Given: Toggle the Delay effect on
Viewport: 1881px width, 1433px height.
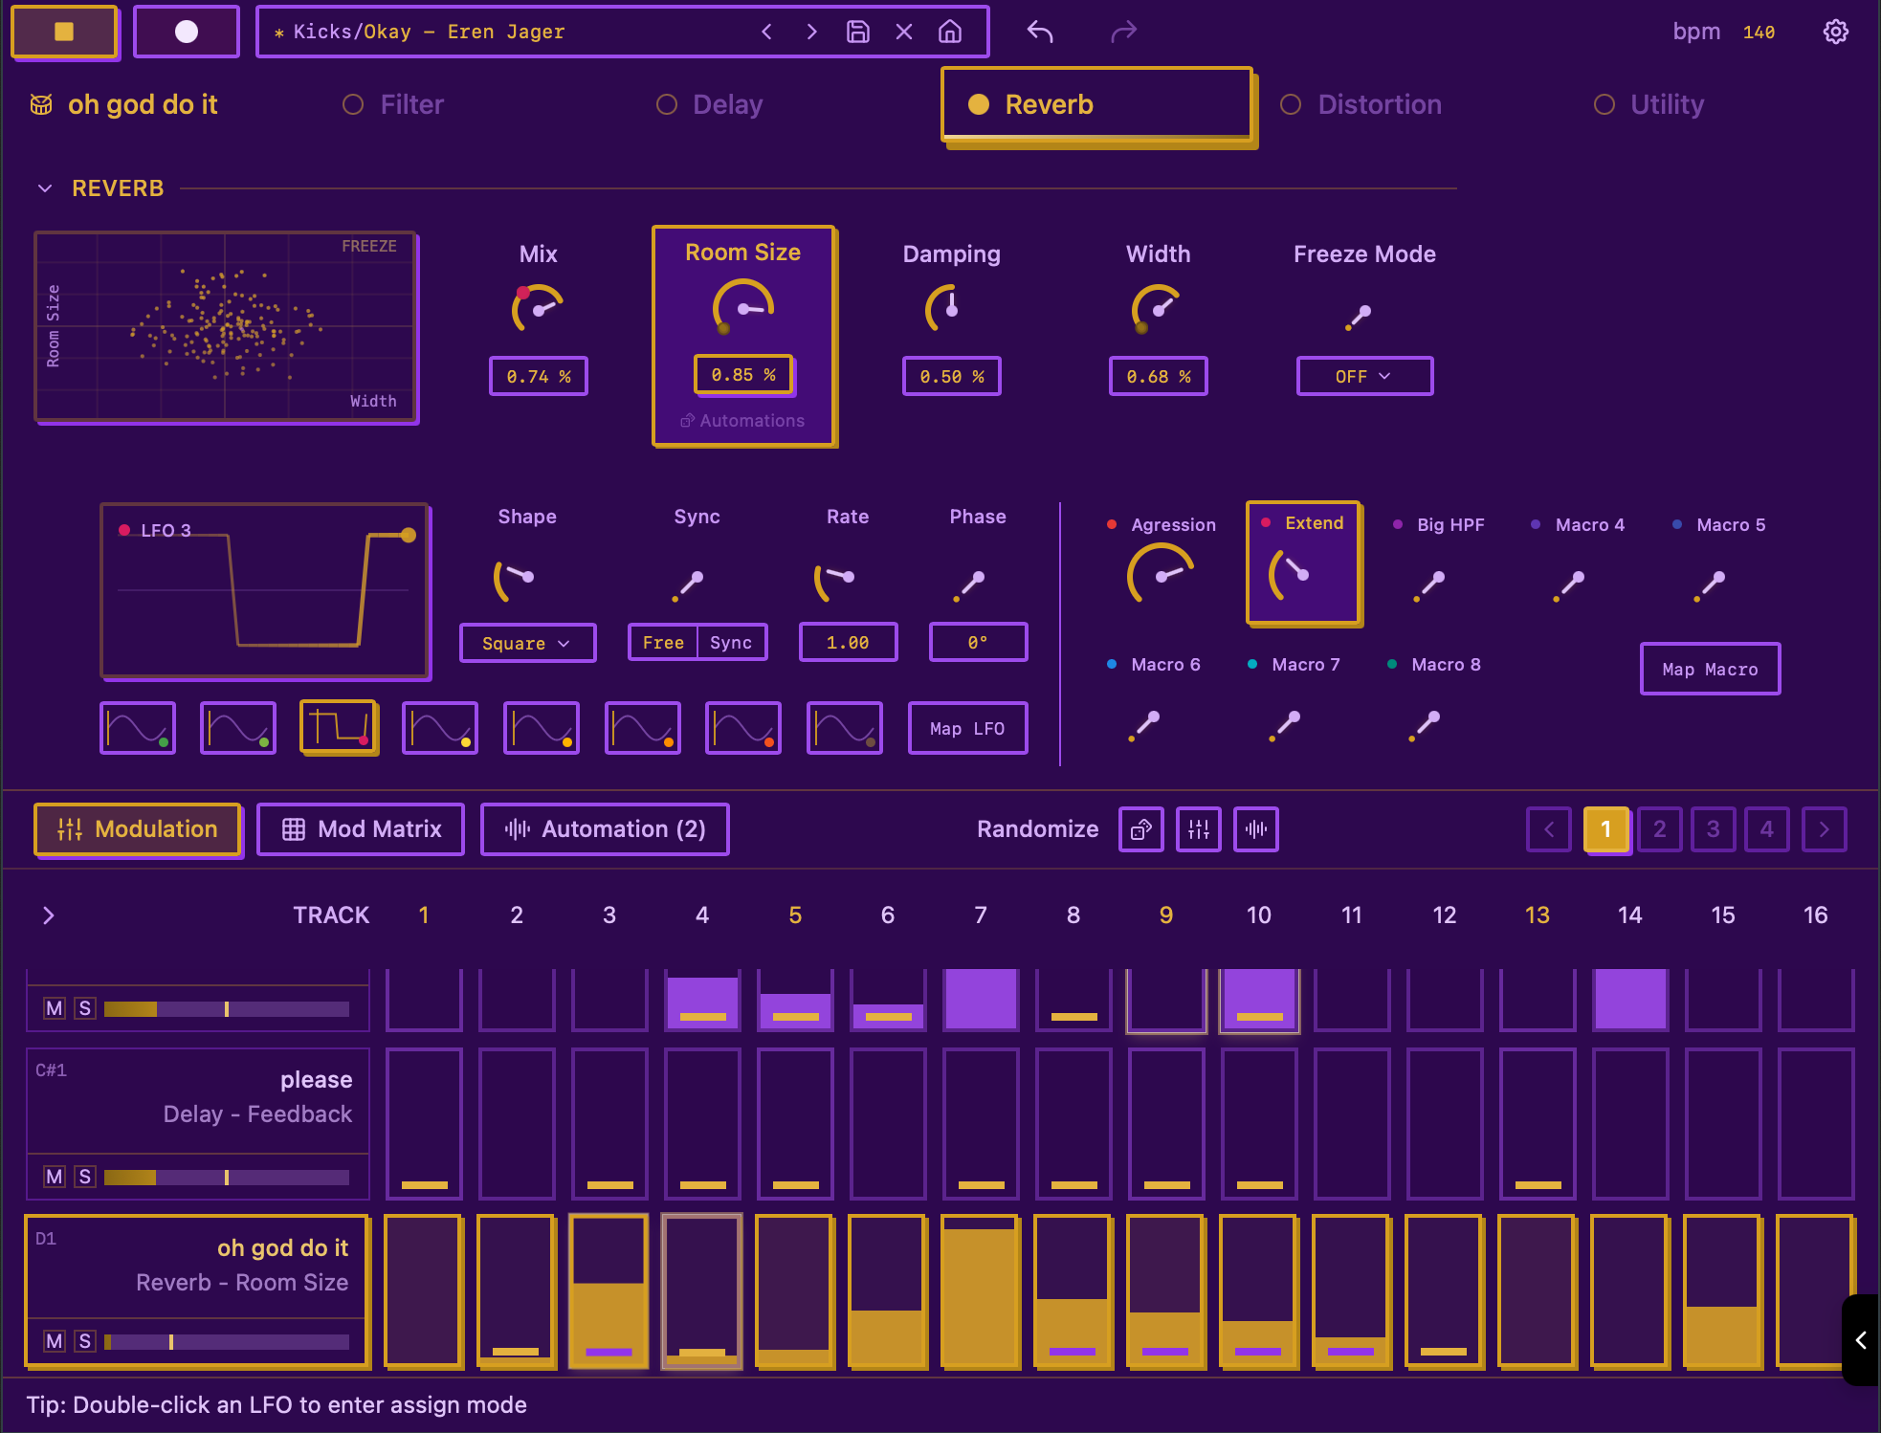Looking at the screenshot, I should (667, 104).
